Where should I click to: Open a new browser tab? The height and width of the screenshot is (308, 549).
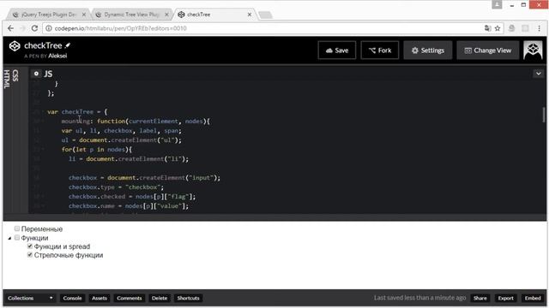265,15
